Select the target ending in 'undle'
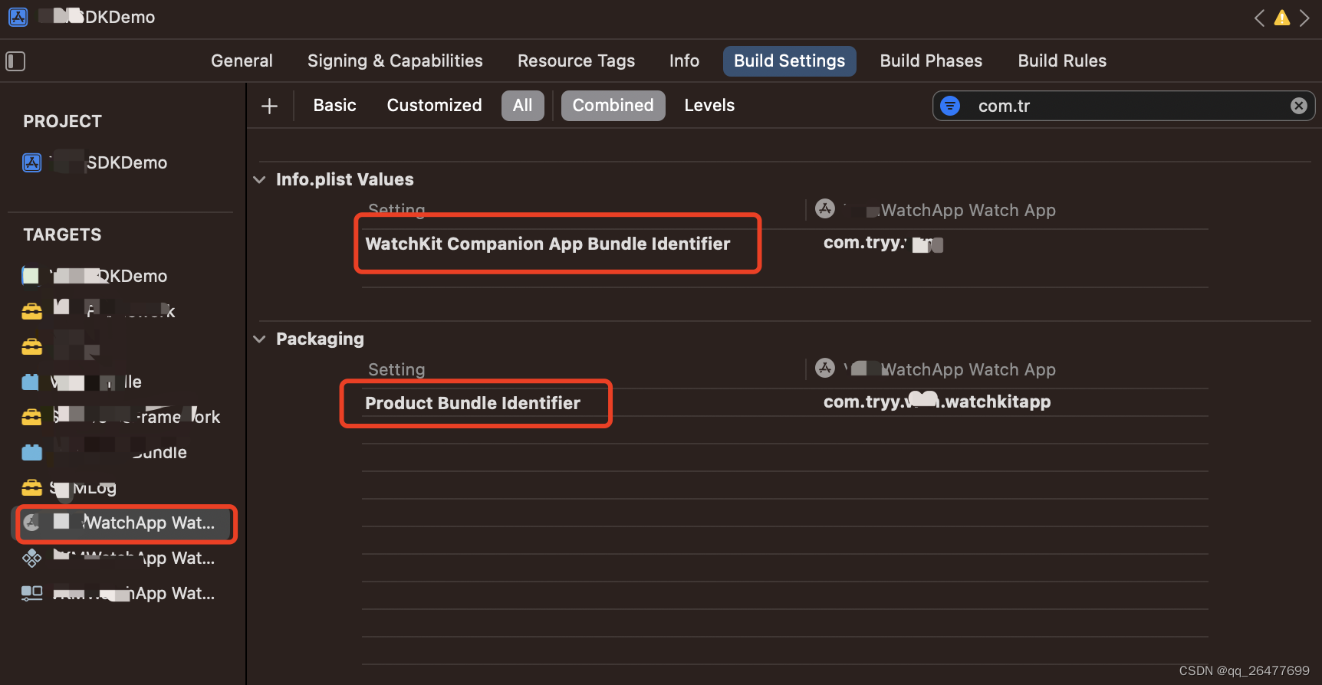 [x=104, y=452]
